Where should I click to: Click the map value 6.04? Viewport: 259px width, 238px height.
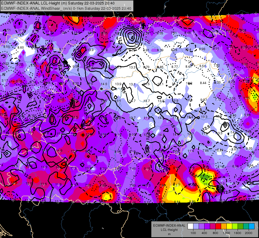[235, 166]
